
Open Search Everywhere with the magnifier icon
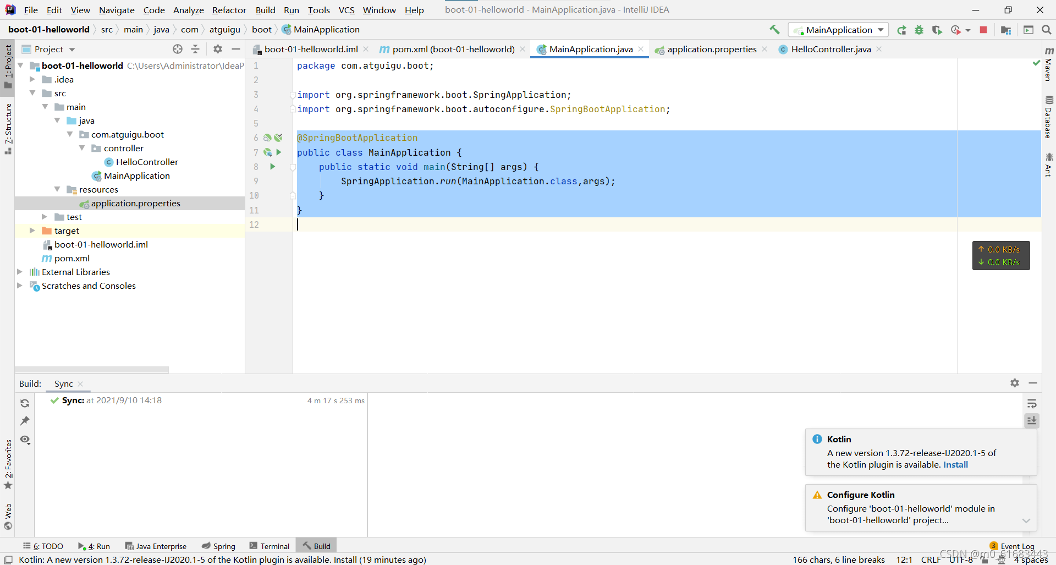click(1047, 30)
